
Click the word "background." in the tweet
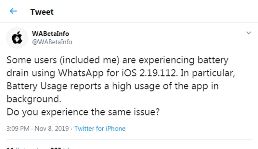click(x=34, y=99)
